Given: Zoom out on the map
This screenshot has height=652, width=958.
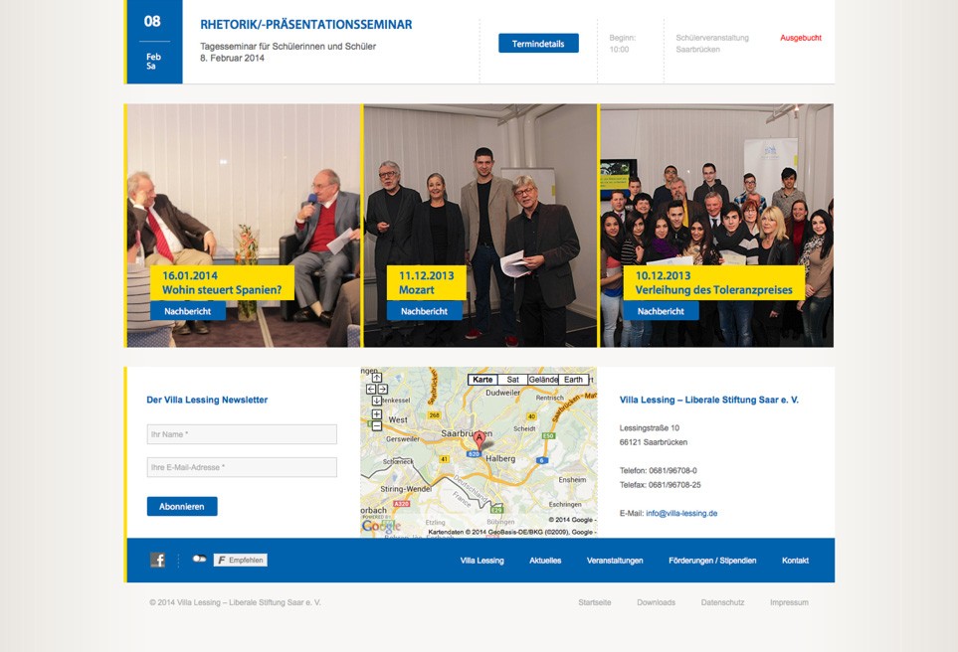Looking at the screenshot, I should tap(377, 425).
